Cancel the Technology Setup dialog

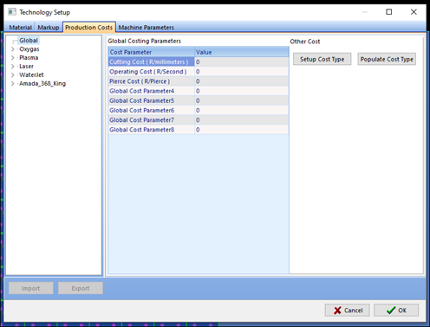click(x=347, y=311)
